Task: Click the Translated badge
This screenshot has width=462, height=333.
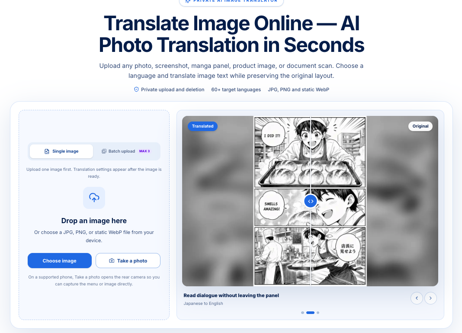Action: click(x=203, y=126)
